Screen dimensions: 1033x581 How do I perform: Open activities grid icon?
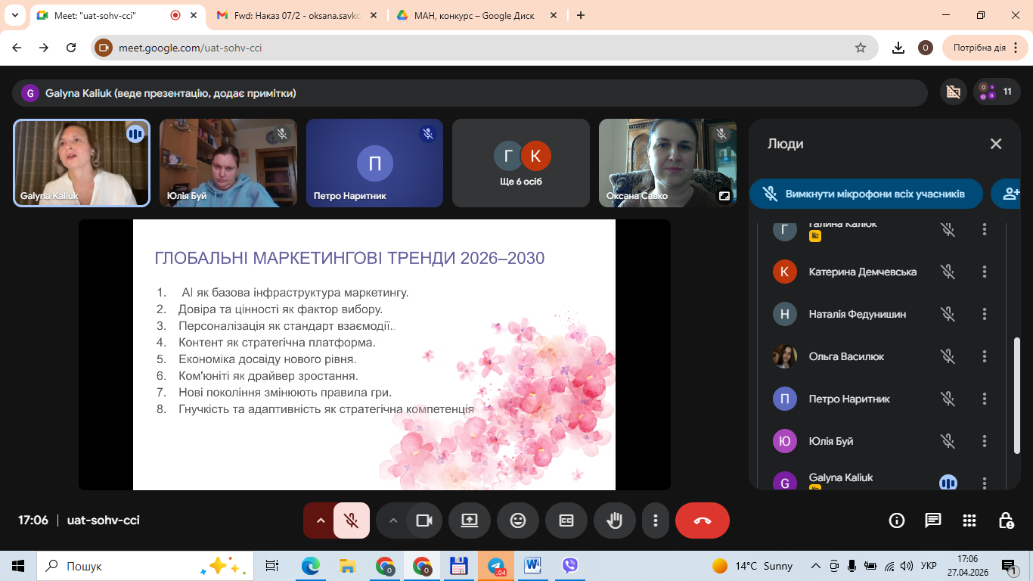tap(969, 520)
